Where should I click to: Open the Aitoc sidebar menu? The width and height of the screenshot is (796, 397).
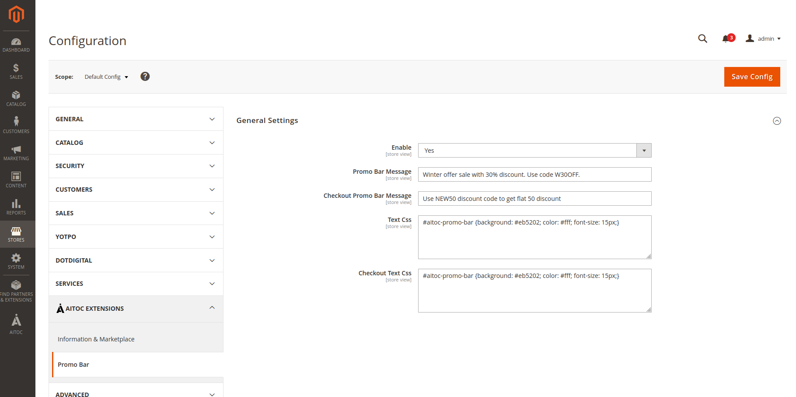(x=16, y=324)
